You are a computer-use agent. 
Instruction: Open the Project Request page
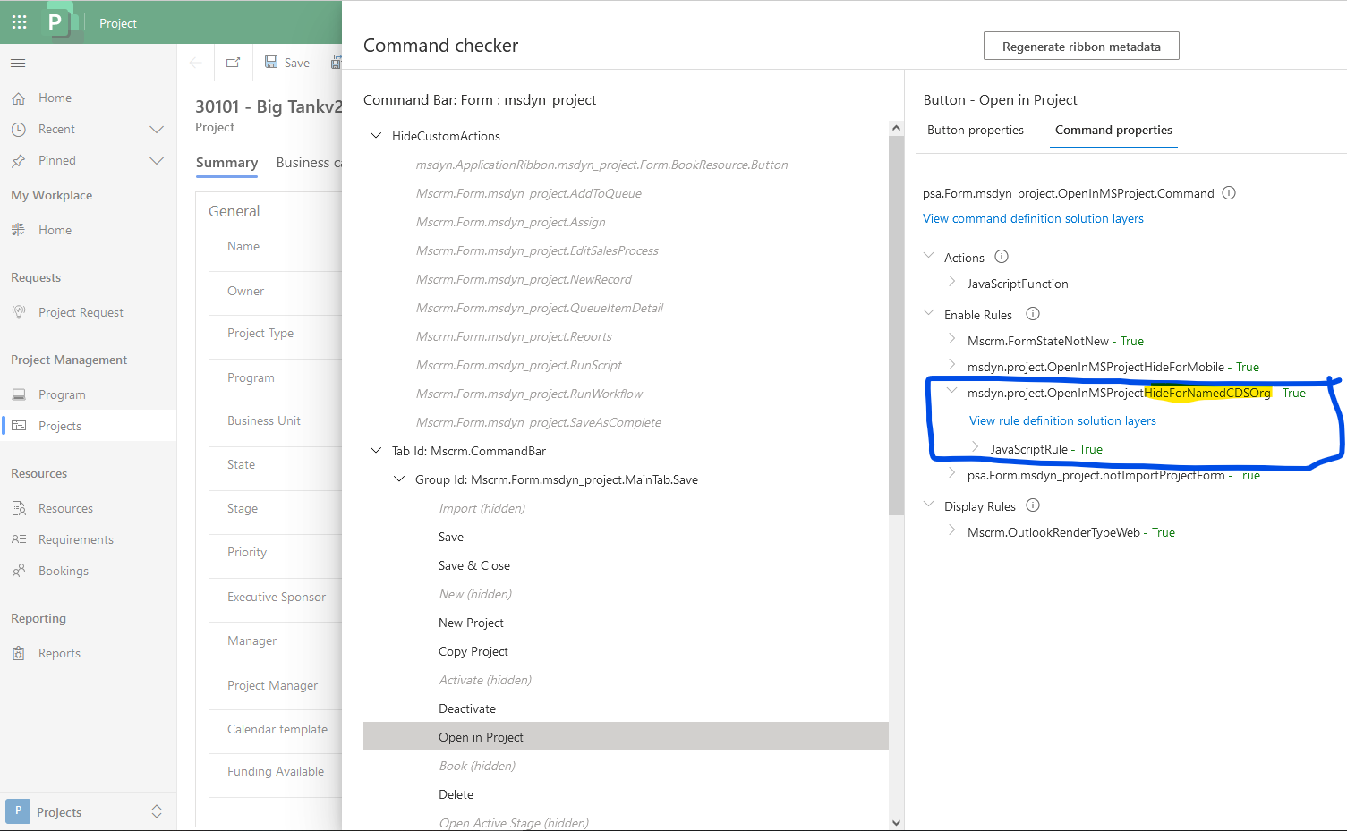pyautogui.click(x=81, y=311)
